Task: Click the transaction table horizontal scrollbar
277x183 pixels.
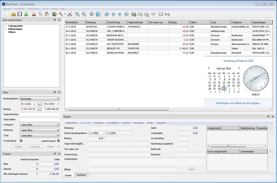Action: [x=119, y=109]
